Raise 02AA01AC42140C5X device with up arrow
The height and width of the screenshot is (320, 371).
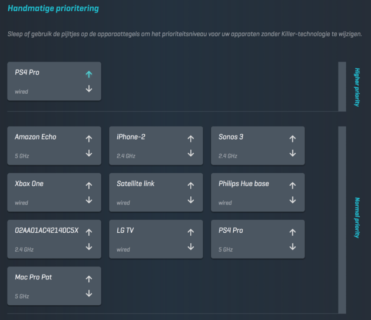coord(89,232)
